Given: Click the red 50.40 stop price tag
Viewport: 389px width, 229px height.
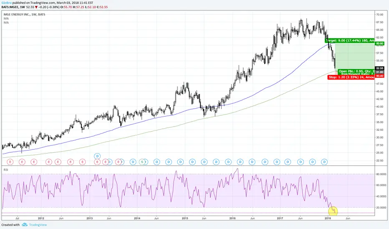Looking at the screenshot, I should (379, 76).
